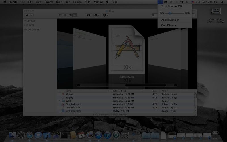Screen dimensions: 227x142
Task: Expand the PLACES sidebar section
Action: coord(25,25)
